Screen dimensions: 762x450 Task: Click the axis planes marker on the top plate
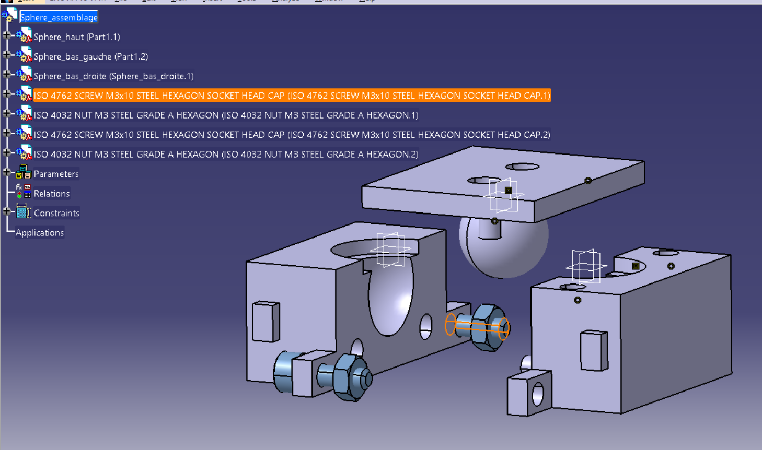pyautogui.click(x=504, y=195)
